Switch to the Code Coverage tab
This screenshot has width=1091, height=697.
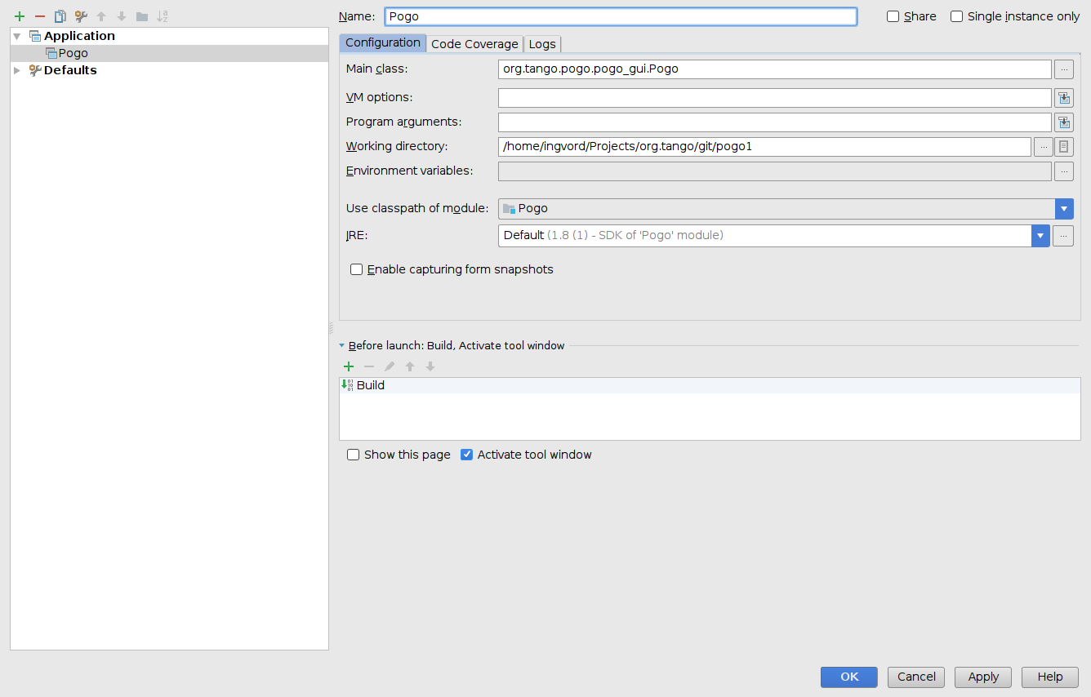[474, 44]
